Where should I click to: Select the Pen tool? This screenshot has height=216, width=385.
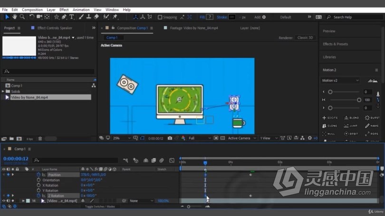[x=64, y=17]
